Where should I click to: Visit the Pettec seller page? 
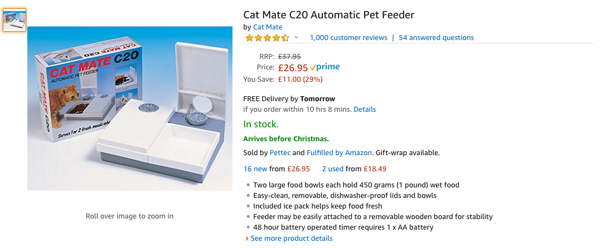click(x=280, y=153)
